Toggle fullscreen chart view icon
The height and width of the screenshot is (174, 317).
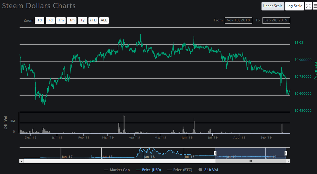[308, 6]
